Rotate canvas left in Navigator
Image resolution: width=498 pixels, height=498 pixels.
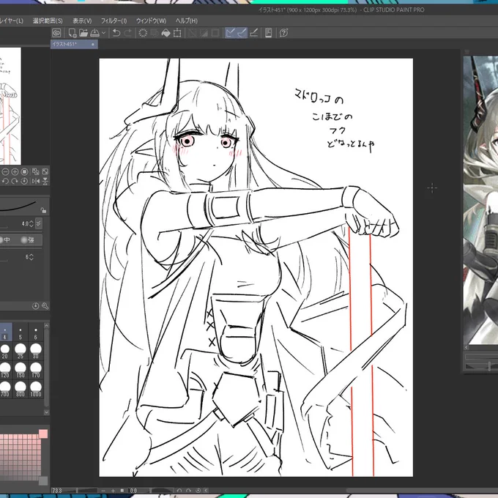click(5, 181)
